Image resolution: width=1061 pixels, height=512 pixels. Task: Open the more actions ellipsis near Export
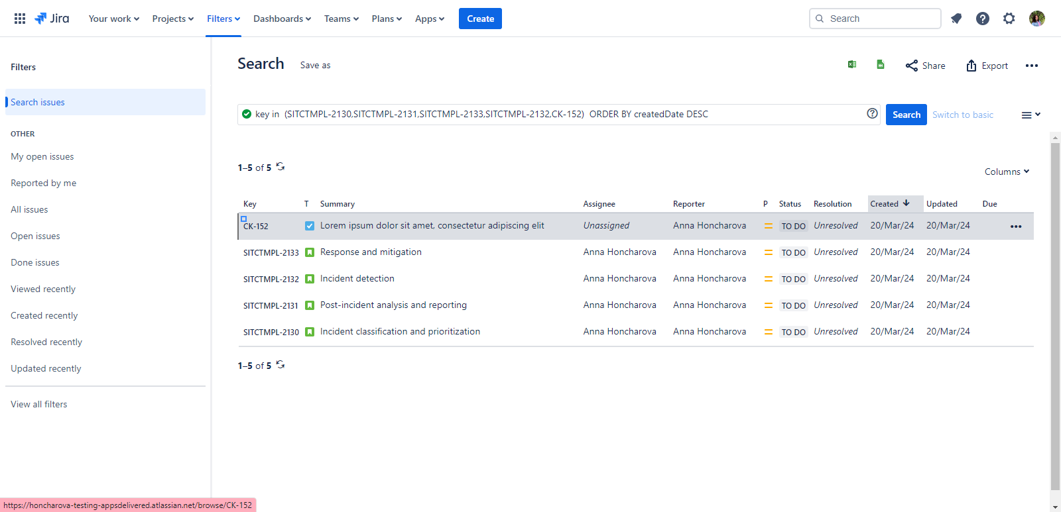coord(1032,66)
